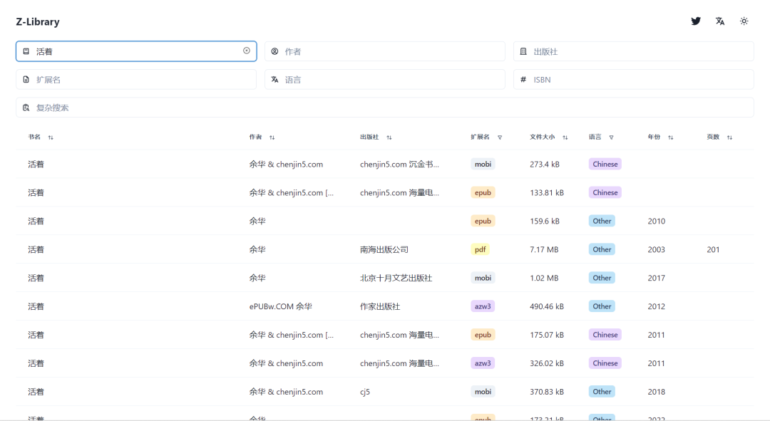The height and width of the screenshot is (421, 770).
Task: Click the yellow pdf format badge
Action: coord(480,249)
